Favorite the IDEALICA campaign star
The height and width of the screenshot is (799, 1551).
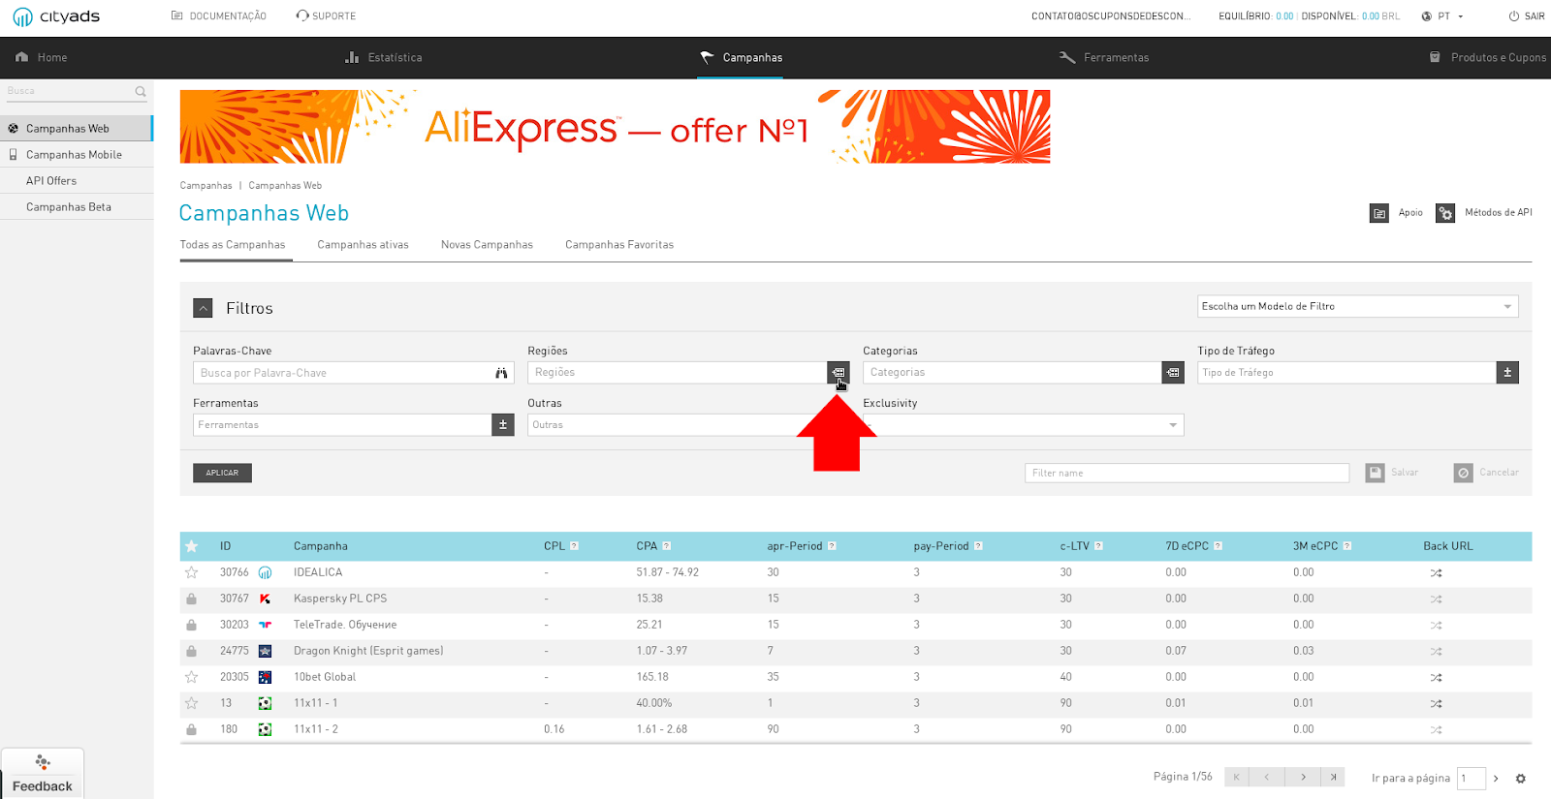coord(192,572)
